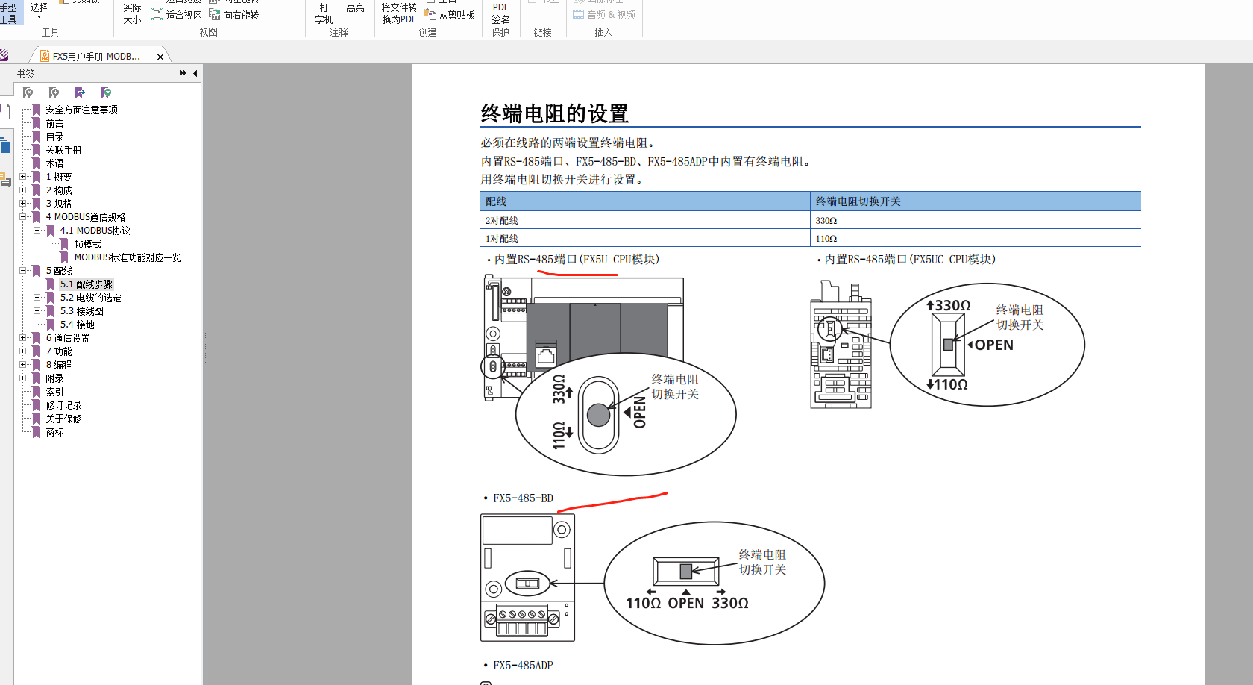Click the 适合视区 fit-view icon
The width and height of the screenshot is (1253, 685).
click(x=157, y=15)
